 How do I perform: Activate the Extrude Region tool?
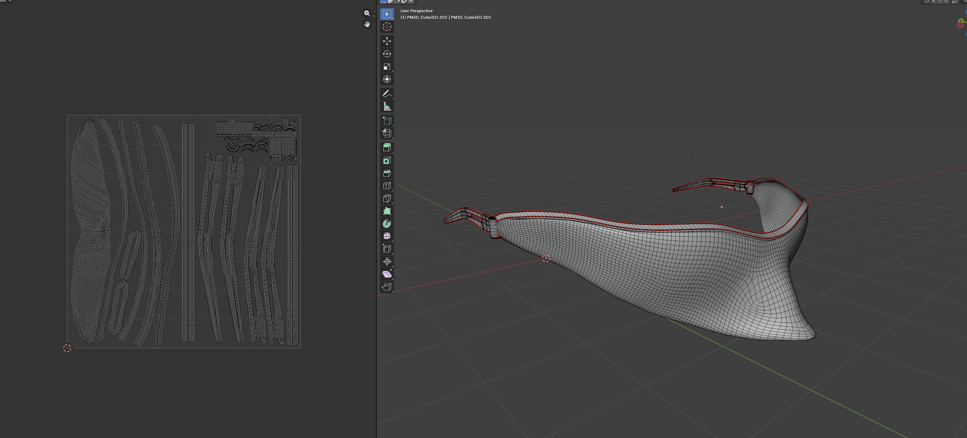coord(386,147)
